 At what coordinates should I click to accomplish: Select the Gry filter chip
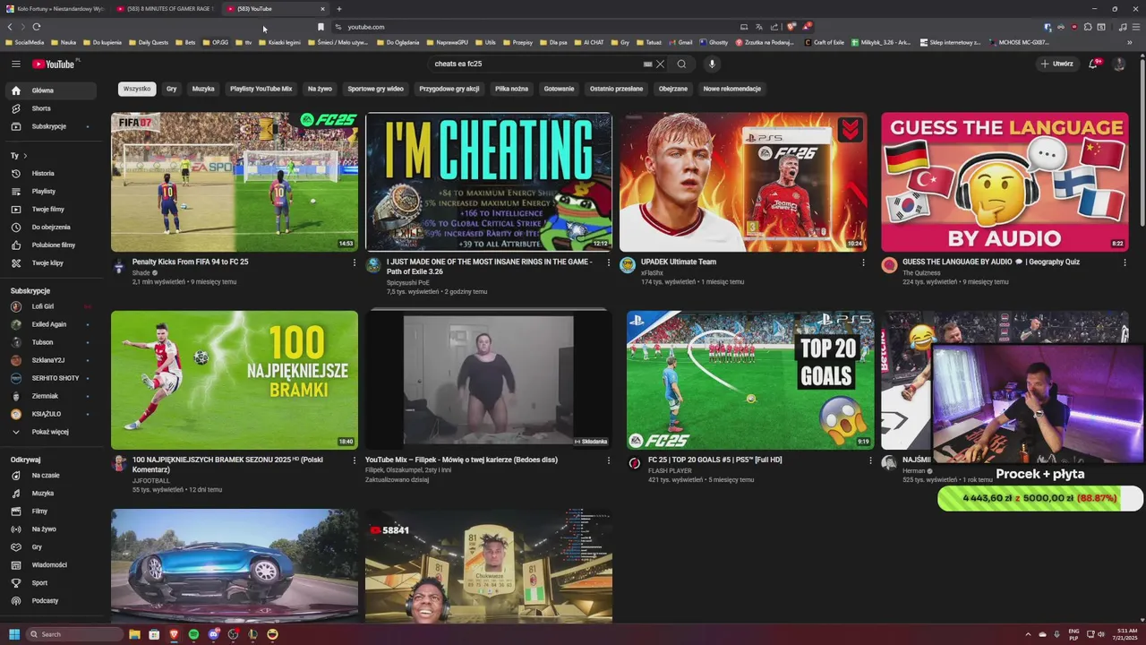click(x=171, y=89)
